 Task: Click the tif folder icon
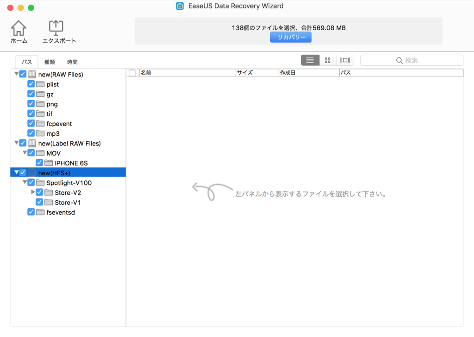(x=40, y=114)
